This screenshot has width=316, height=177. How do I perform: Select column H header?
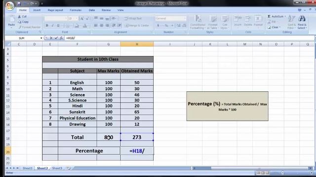click(137, 44)
